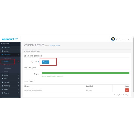Screen dimensions: 134x134
Task: Open the Dashboard menu item
Action: [x=10, y=47]
